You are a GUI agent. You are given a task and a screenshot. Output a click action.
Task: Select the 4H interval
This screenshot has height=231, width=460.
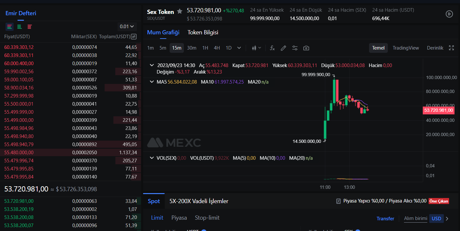(217, 48)
